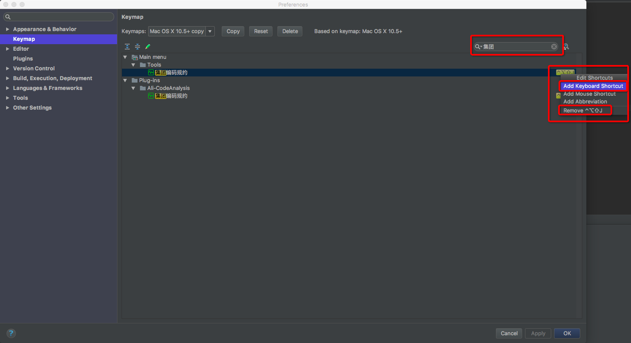631x343 pixels.
Task: Expand Appearance & Behavior settings section
Action: coord(7,29)
